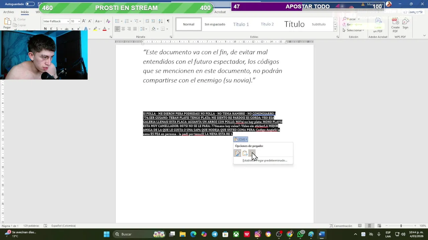428x240 pixels.
Task: Toggle the Autoguardado switch
Action: click(x=30, y=4)
